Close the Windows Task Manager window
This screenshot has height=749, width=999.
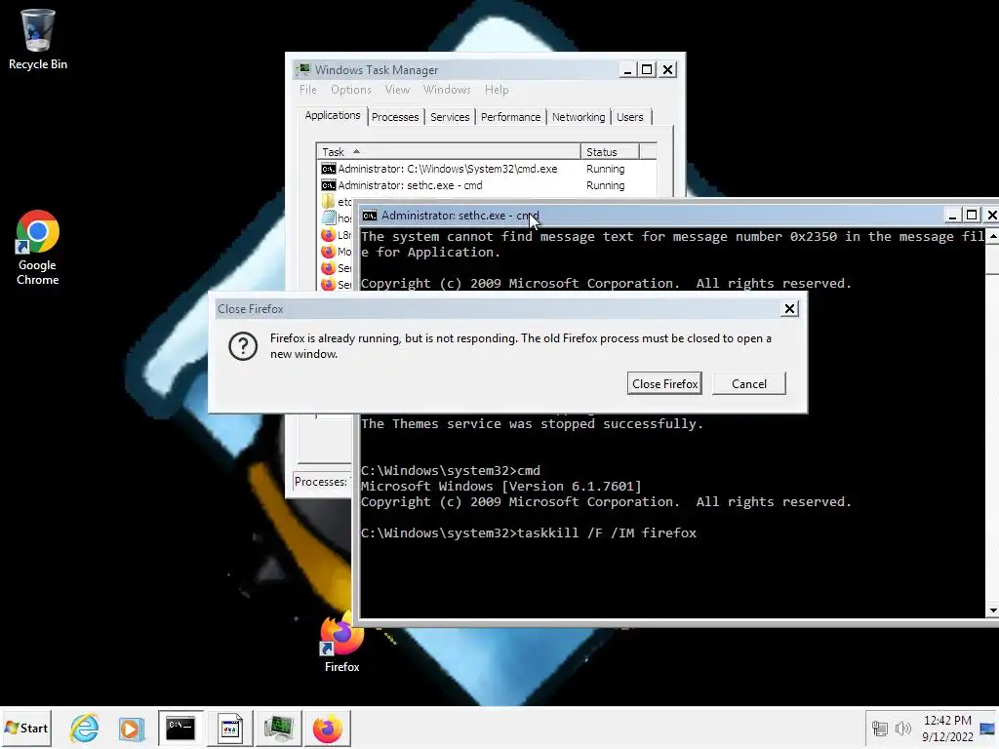[x=667, y=69]
